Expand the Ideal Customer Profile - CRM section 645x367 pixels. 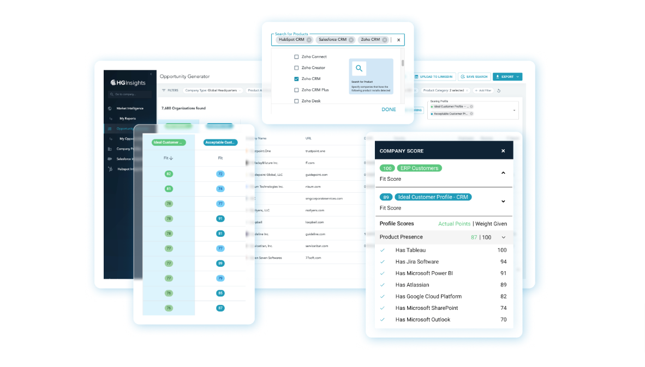click(503, 201)
